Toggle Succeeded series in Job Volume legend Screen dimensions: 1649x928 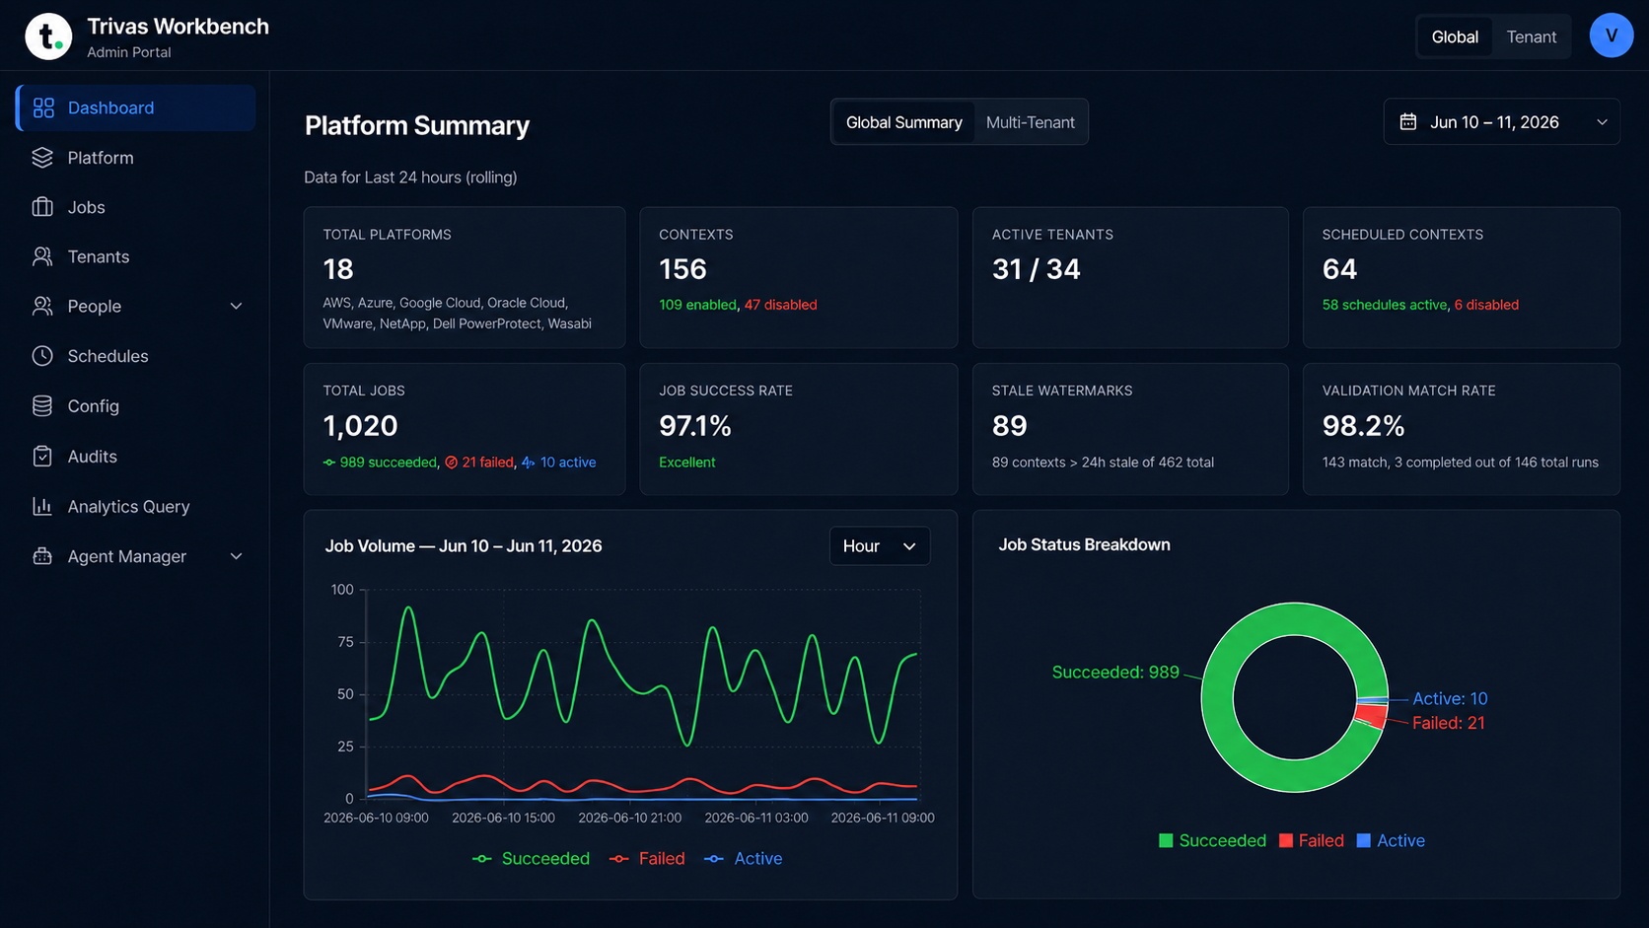click(x=531, y=859)
